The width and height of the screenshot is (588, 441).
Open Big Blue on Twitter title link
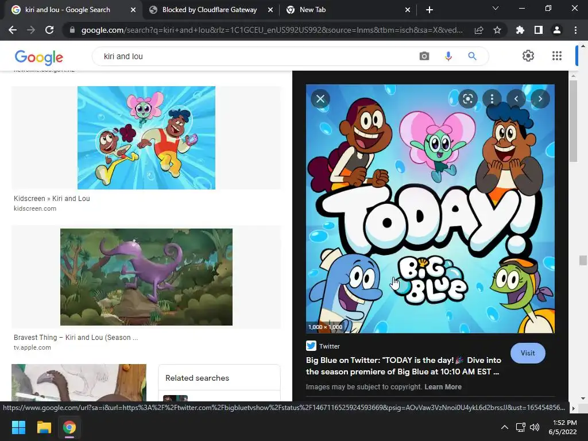coord(404,366)
